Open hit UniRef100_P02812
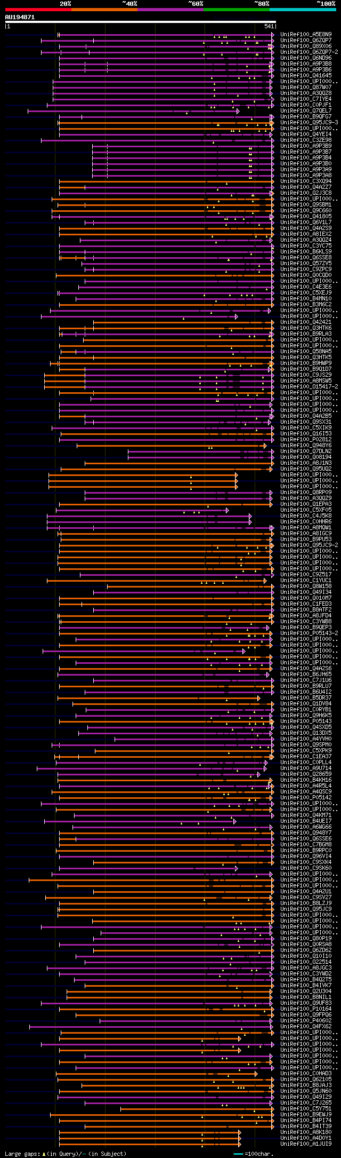The width and height of the screenshot is (341, 1158). click(306, 440)
